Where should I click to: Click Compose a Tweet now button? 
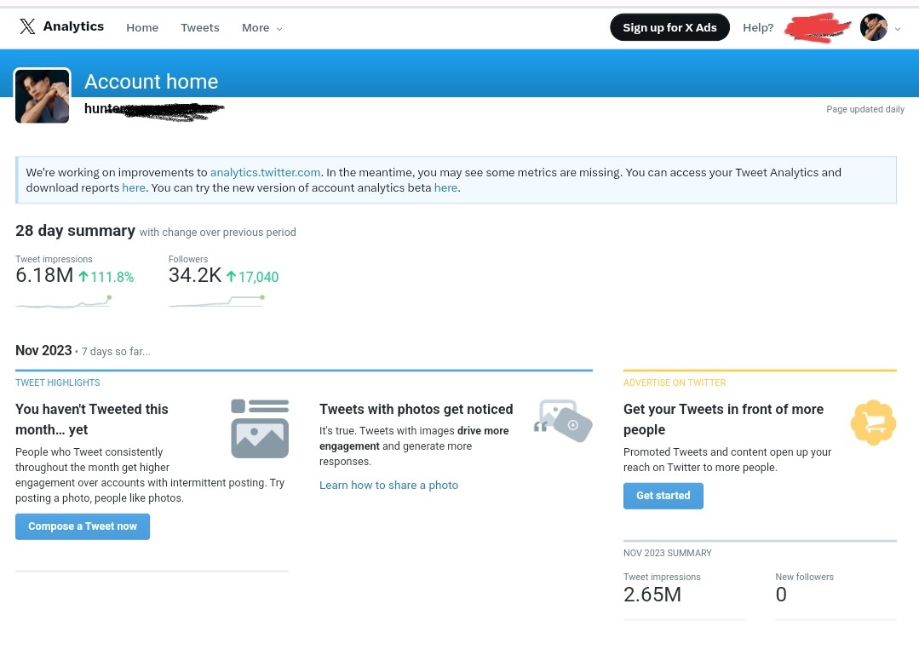[x=83, y=526]
